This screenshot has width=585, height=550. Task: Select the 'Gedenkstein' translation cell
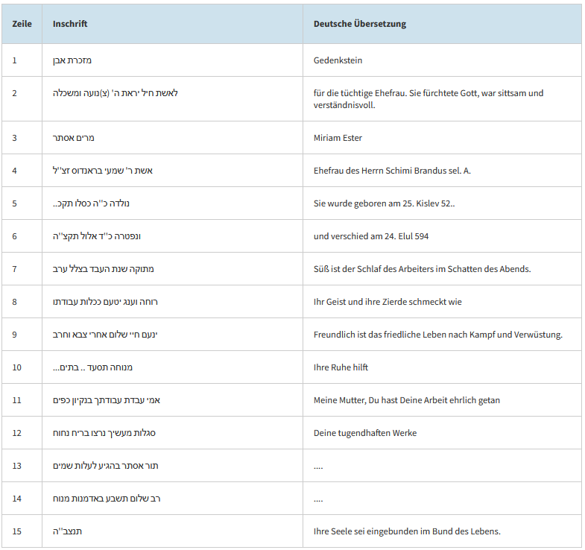coord(338,60)
